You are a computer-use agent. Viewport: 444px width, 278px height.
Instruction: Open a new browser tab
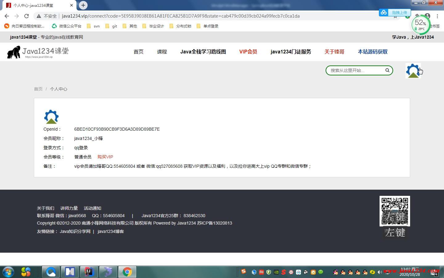83,5
